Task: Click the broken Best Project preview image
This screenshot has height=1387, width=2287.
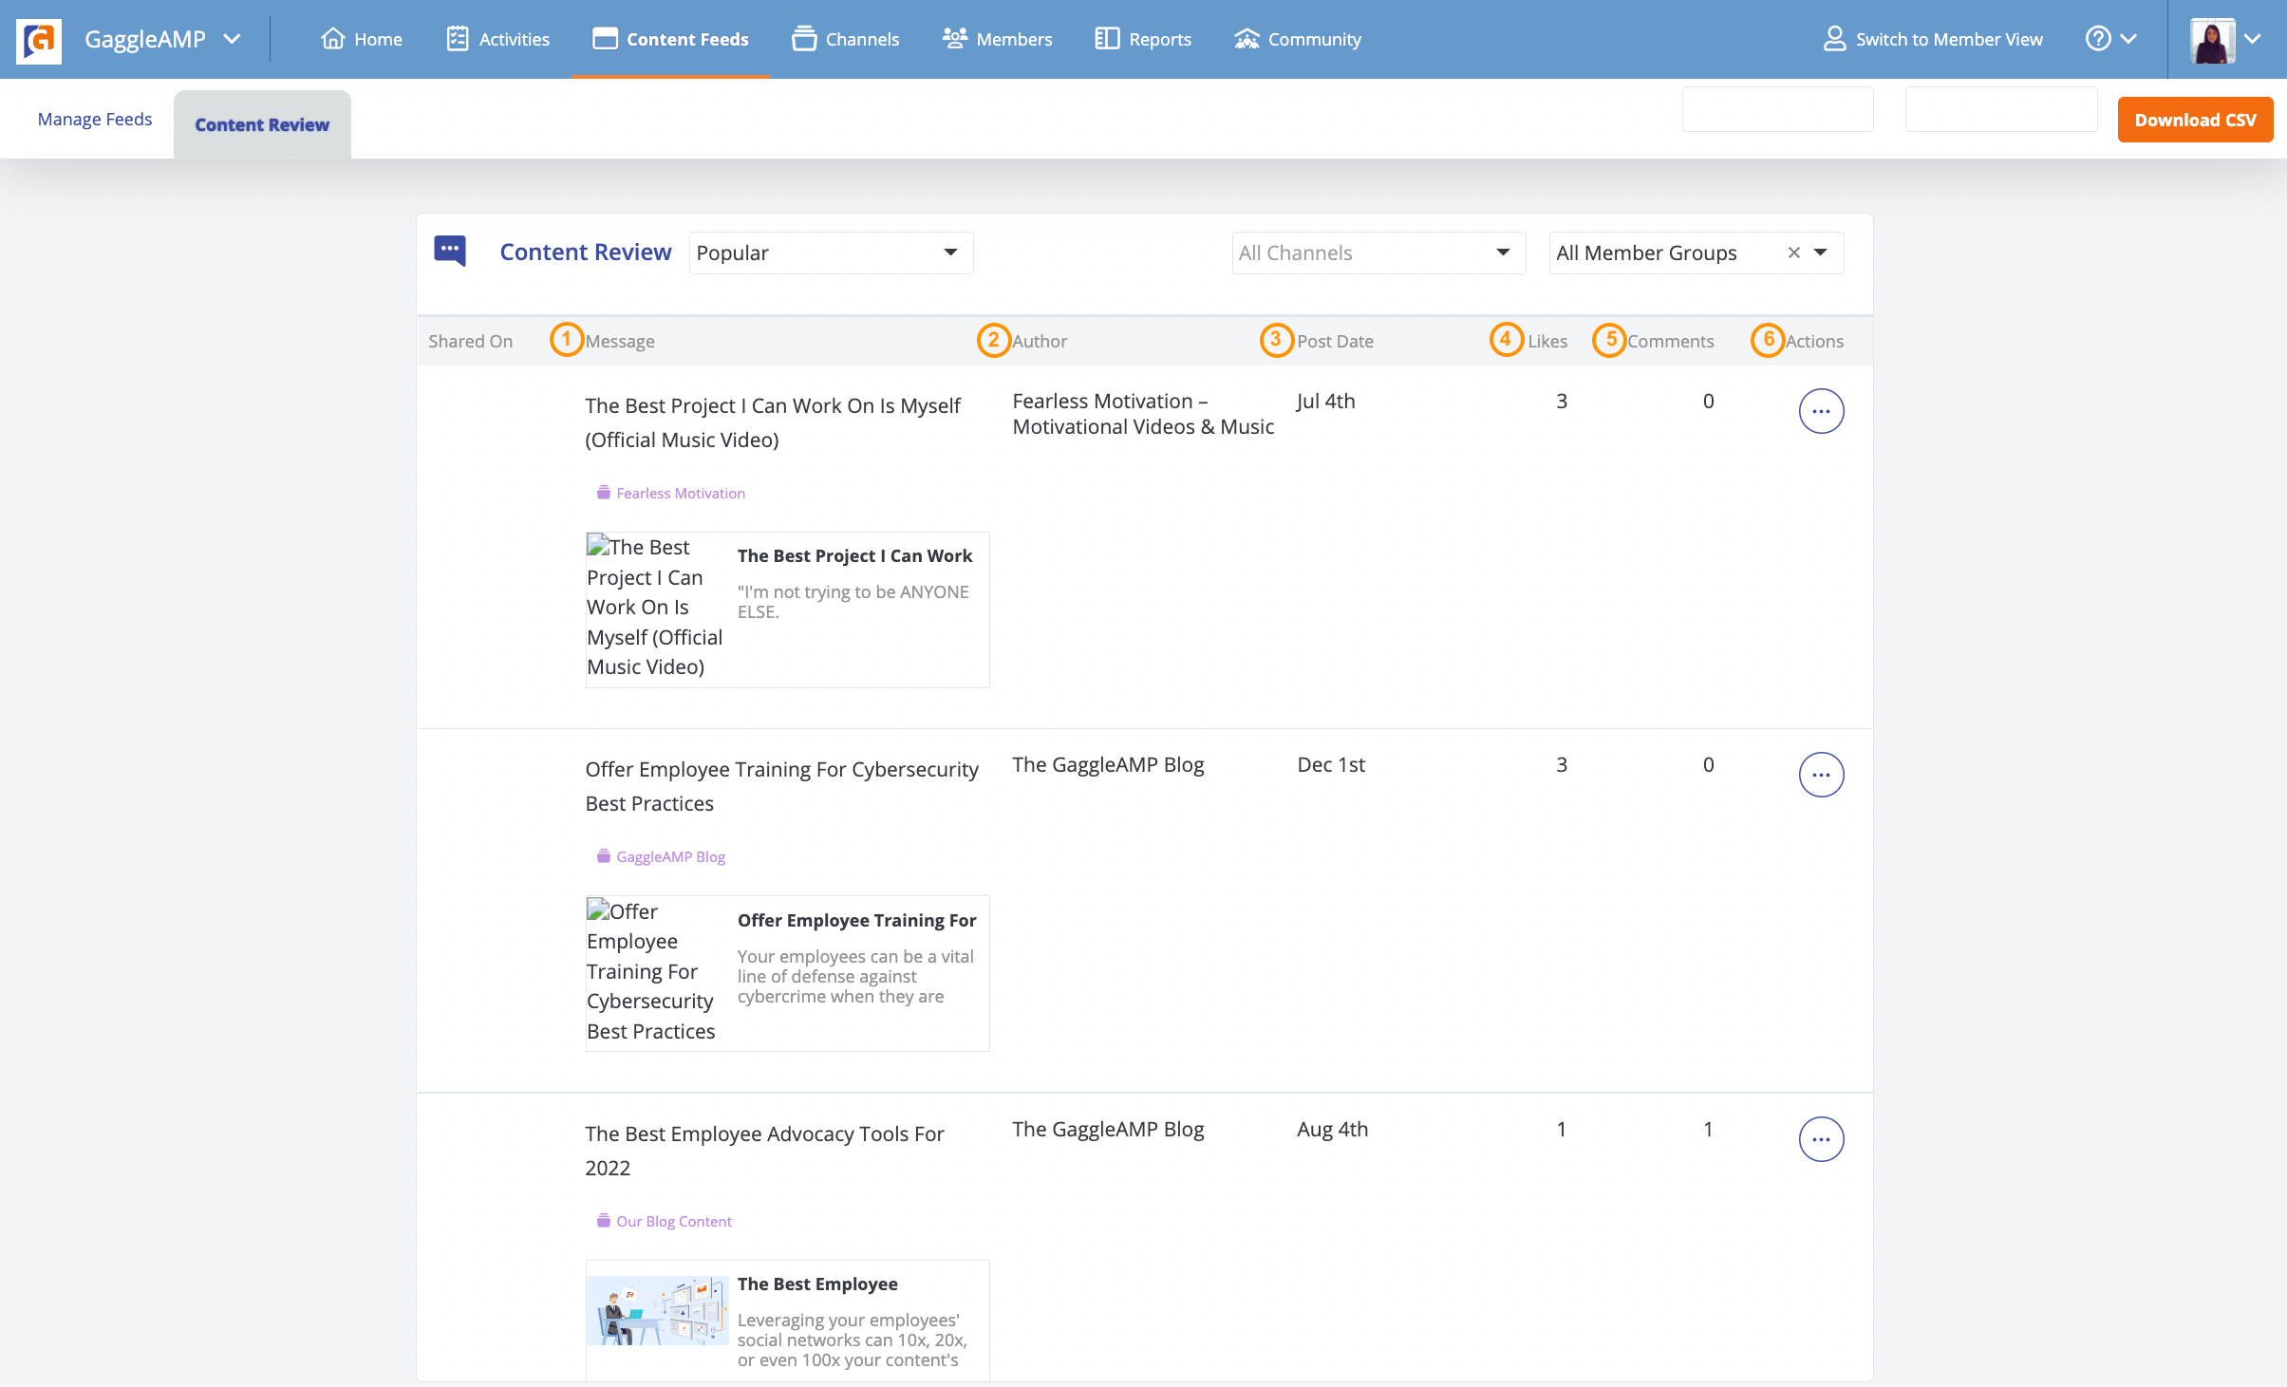Action: pyautogui.click(x=656, y=608)
